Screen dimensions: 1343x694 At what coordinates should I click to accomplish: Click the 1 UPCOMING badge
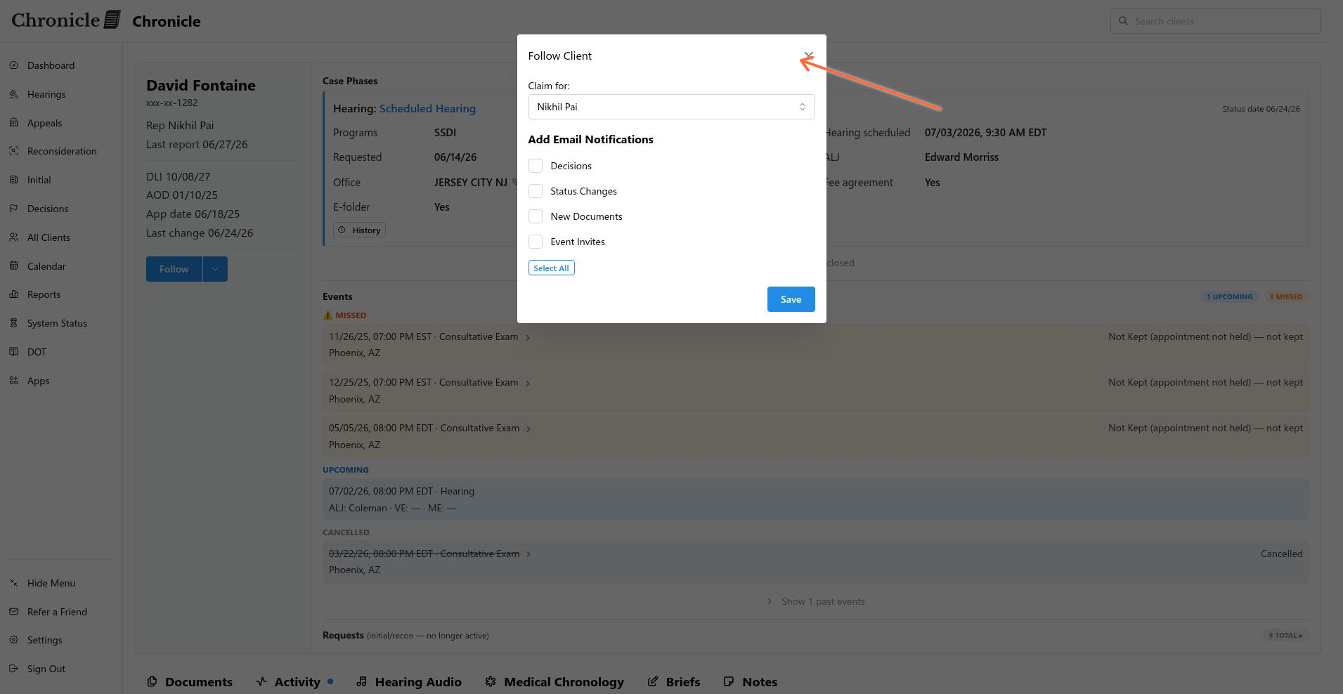(1229, 296)
